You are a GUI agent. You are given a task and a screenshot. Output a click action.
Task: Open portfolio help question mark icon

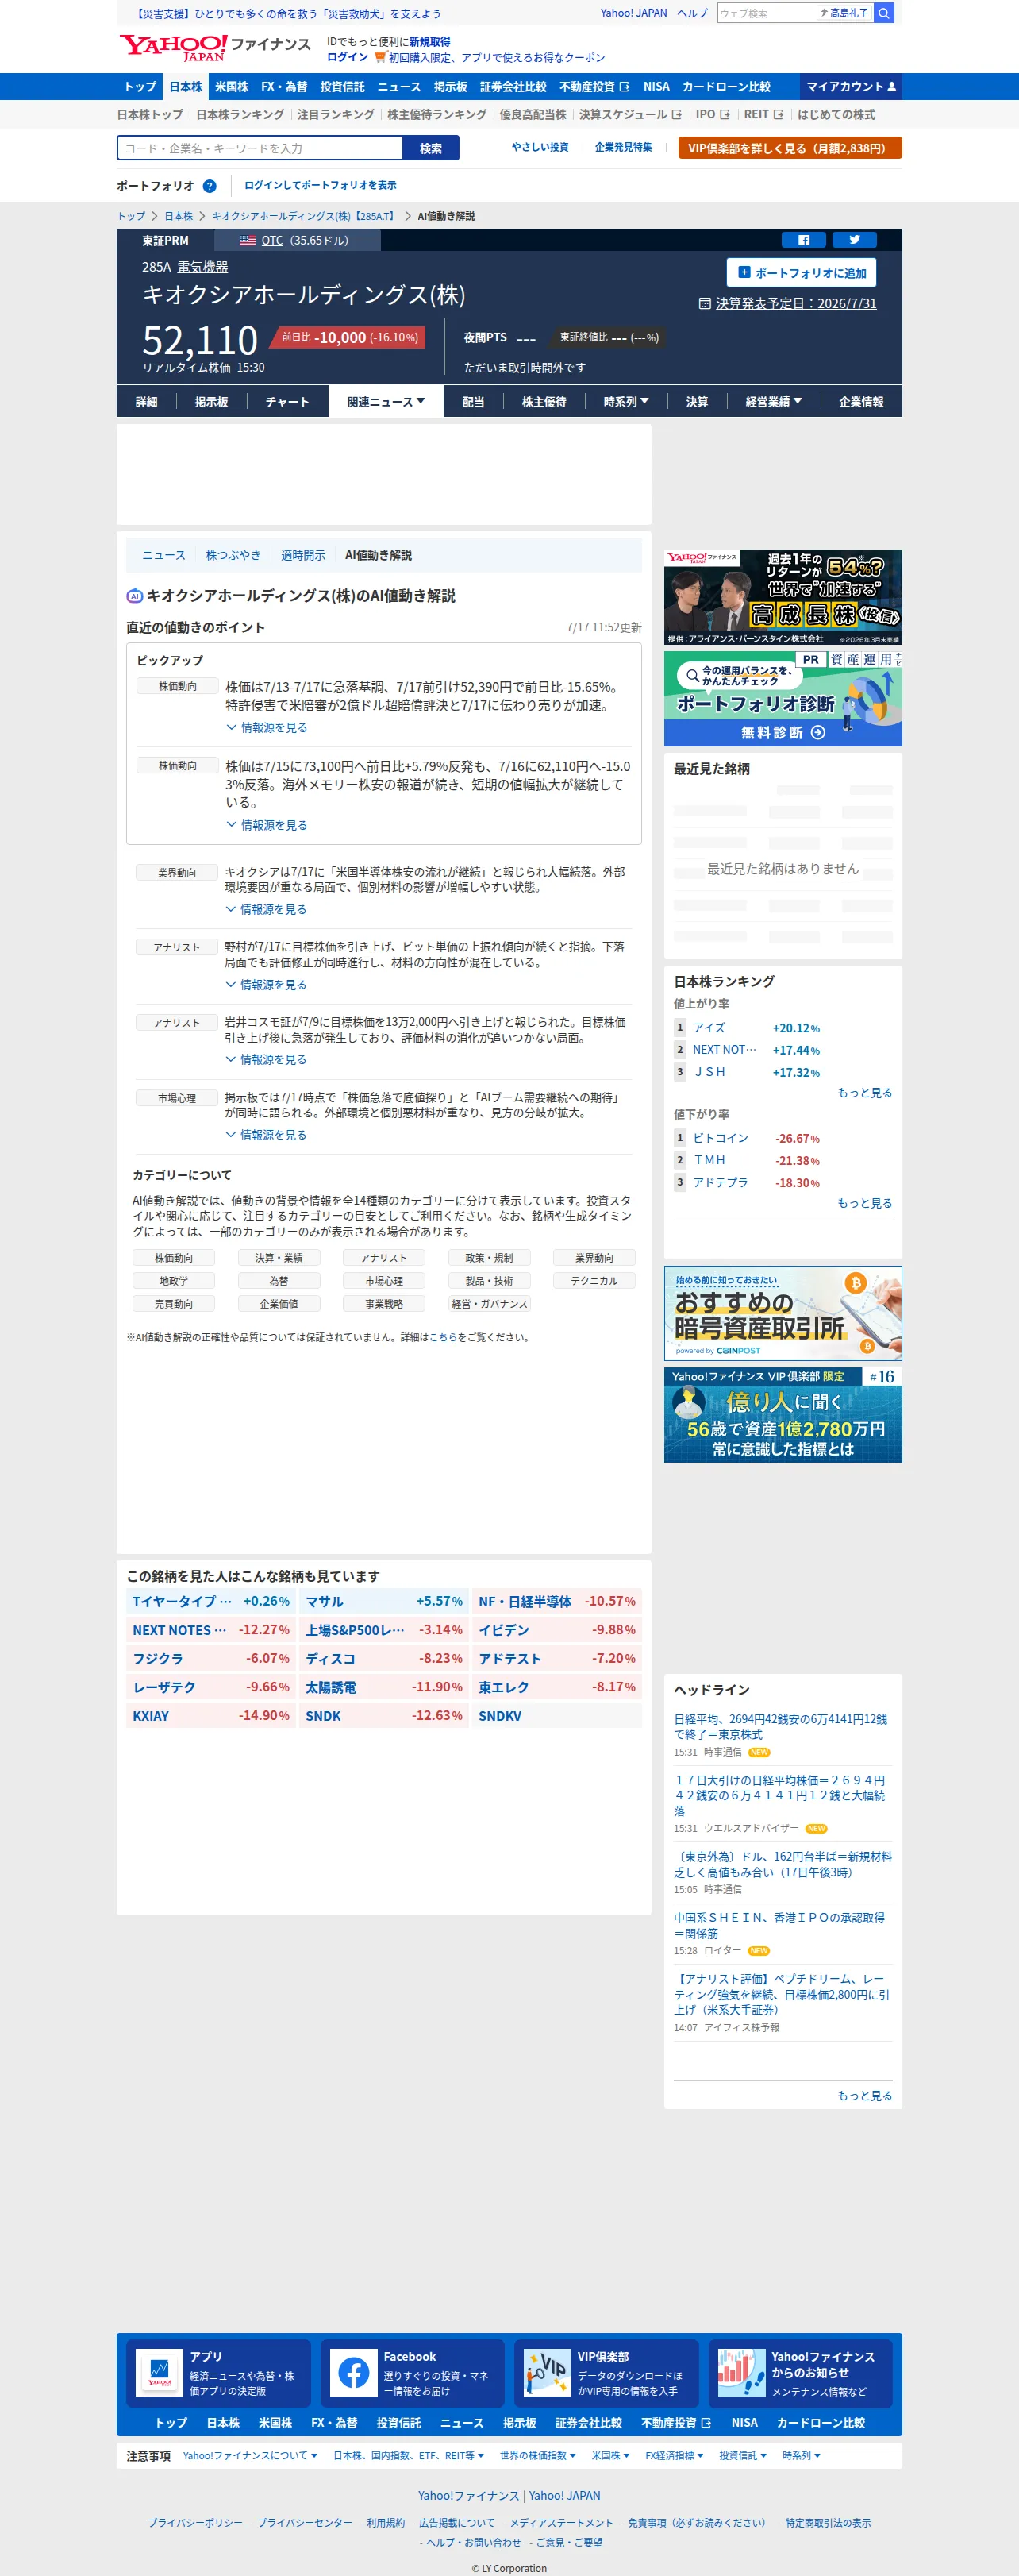209,186
